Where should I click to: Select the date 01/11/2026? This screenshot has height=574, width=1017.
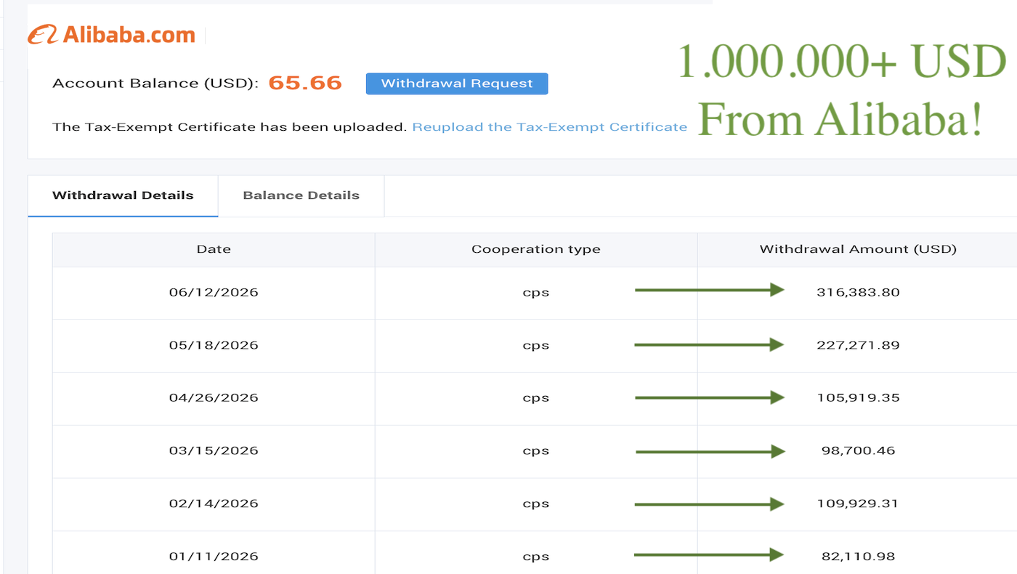coord(214,557)
